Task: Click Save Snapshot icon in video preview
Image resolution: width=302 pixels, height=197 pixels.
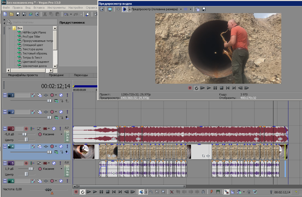Action: (204, 9)
